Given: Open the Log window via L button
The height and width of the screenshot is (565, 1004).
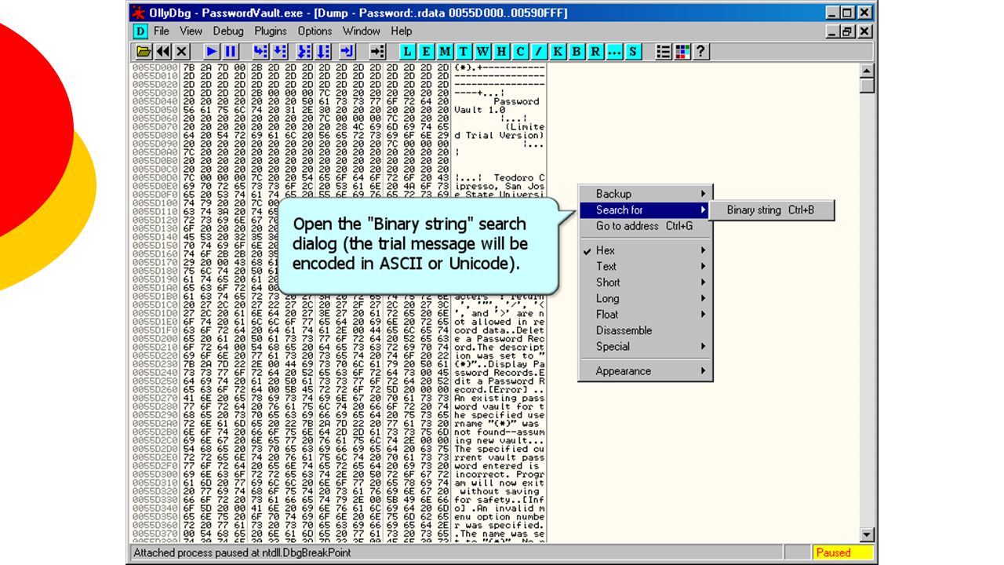Looking at the screenshot, I should click(x=407, y=52).
